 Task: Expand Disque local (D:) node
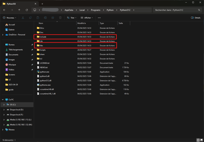pyautogui.click(x=4, y=110)
